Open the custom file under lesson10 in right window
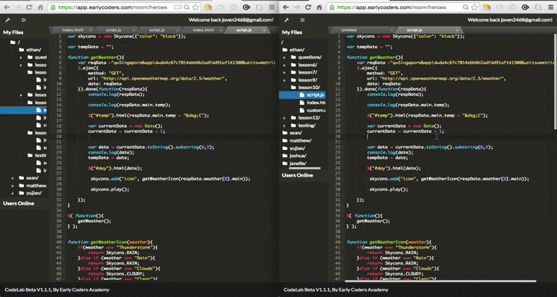Viewport: 557px width, 297px height. click(x=313, y=110)
